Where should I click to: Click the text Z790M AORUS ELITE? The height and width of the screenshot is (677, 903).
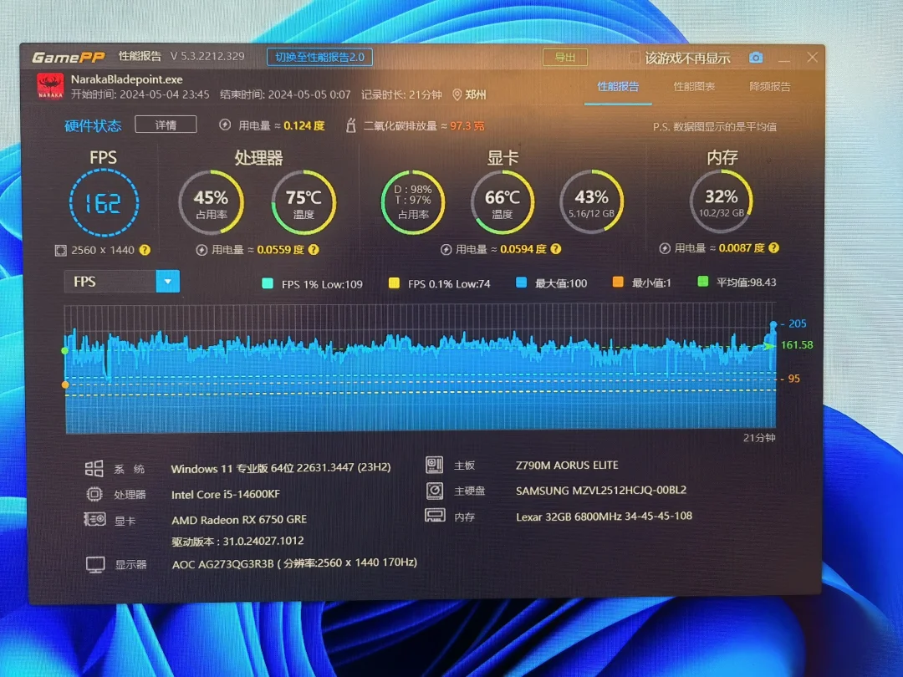tap(567, 465)
